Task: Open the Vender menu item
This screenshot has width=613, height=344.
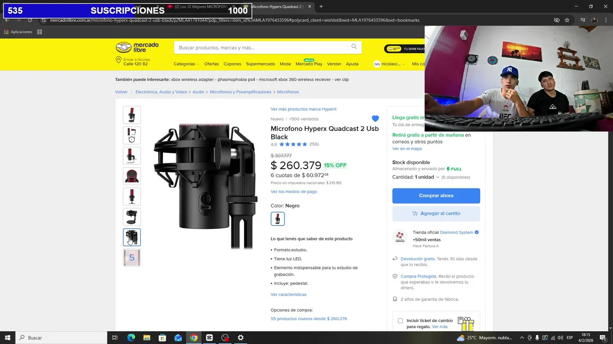Action: tap(334, 64)
